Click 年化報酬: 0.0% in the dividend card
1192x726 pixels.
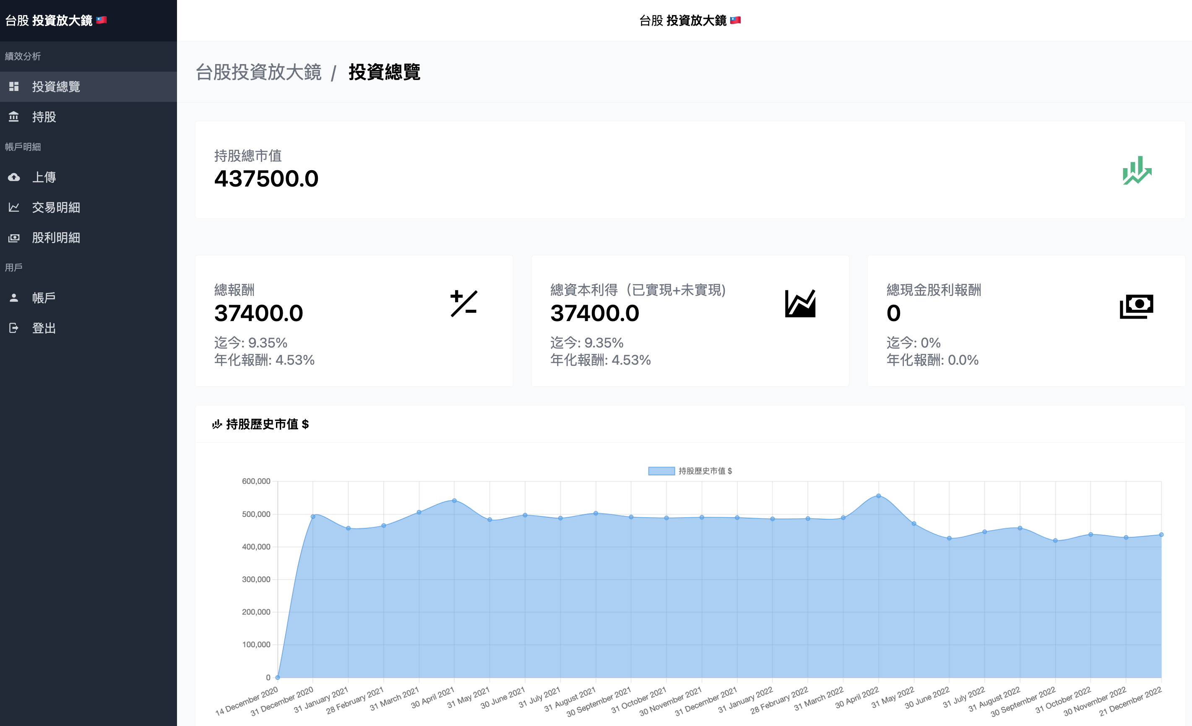933,360
